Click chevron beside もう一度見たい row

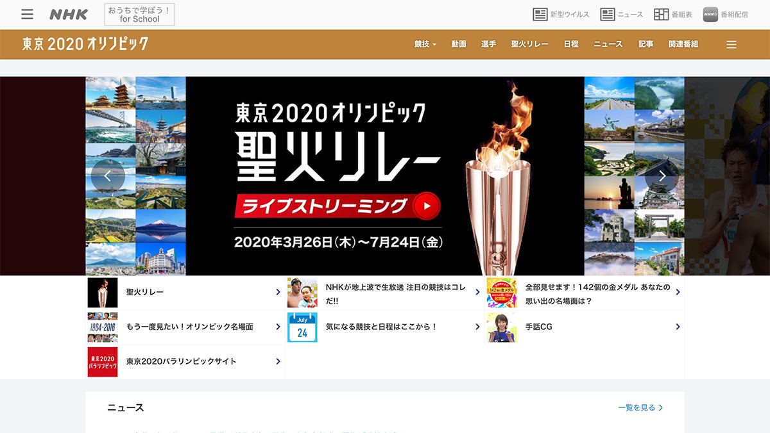pos(278,327)
